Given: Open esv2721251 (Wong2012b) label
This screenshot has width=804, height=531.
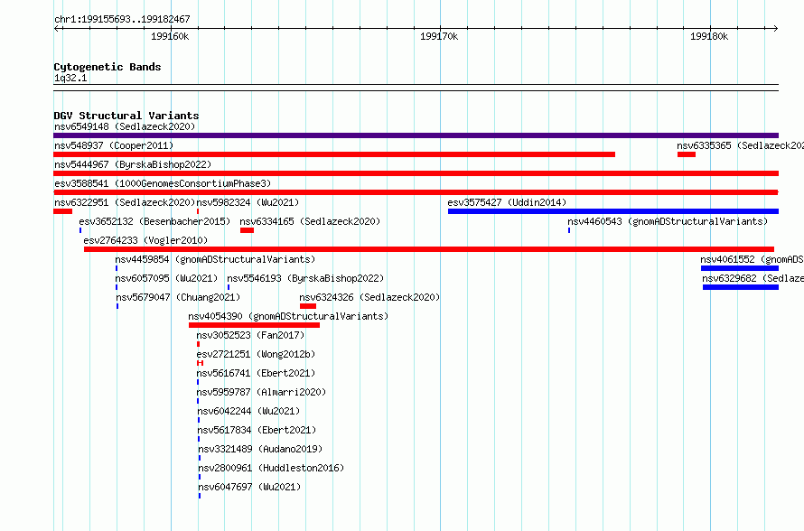Looking at the screenshot, I should [x=256, y=354].
